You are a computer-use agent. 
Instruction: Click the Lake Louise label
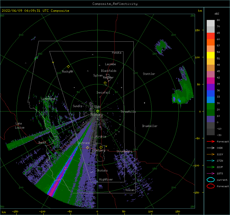click(x=20, y=126)
